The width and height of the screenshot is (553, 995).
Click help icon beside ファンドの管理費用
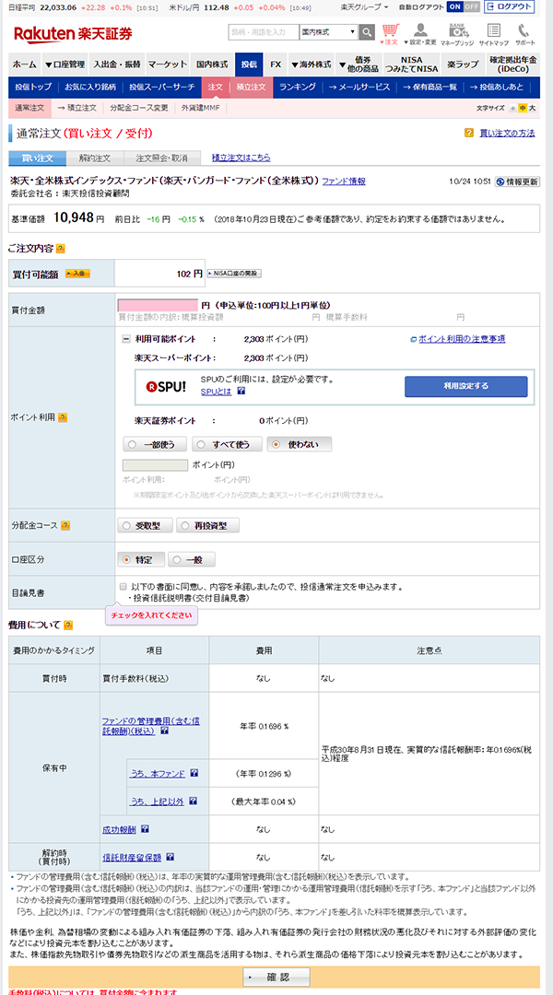pyautogui.click(x=164, y=731)
